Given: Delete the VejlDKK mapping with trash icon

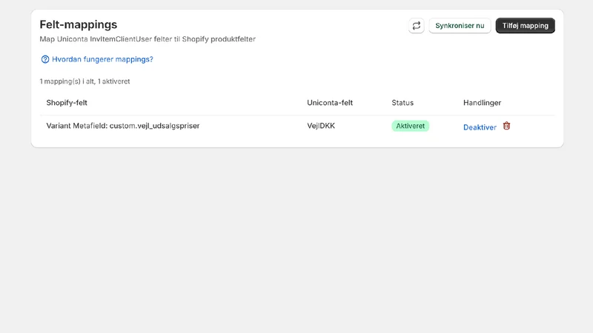Looking at the screenshot, I should 506,126.
